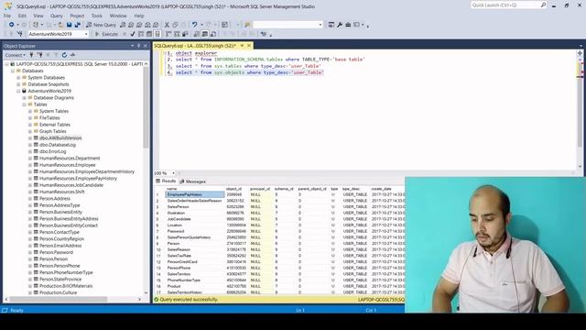Image resolution: width=586 pixels, height=330 pixels.
Task: Select Results to Text mode
Action: tap(197, 34)
